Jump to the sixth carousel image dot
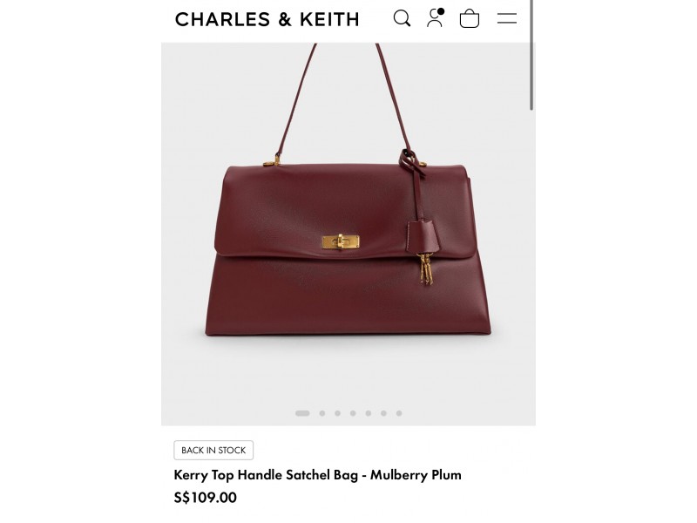Viewport: 697px width, 523px height. tap(383, 413)
